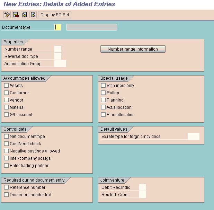Viewport: 214px width, 210px height.
Task: Require Document header text checkbox
Action: pos(6,194)
